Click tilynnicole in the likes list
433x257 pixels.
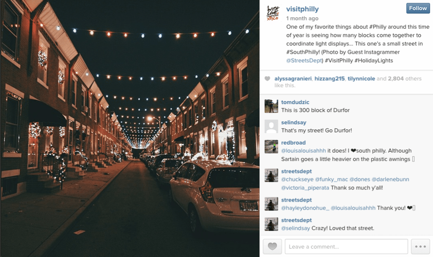361,79
